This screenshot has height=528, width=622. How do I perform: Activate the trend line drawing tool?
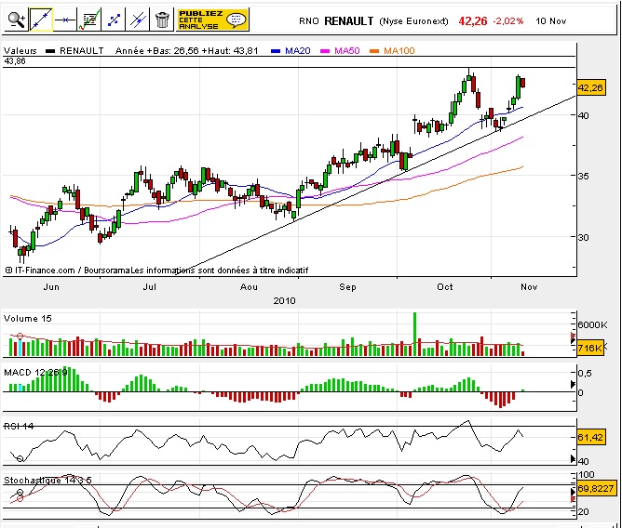click(x=41, y=20)
